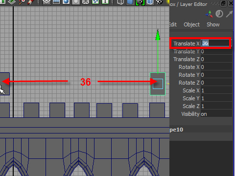Screen dimensions: 235x176
Task: Click the film gate toolbar icon
Action: point(56,2)
